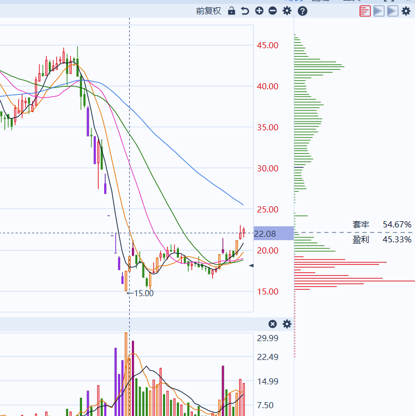Screen dimensions: 415x416
Task: Click the latest red candlestick near 22.08
Action: tap(244, 232)
